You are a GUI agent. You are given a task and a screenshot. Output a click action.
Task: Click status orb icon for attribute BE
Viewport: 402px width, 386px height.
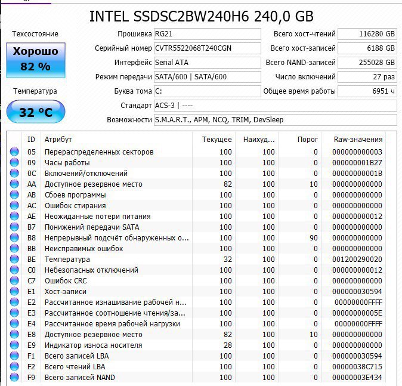click(x=14, y=260)
